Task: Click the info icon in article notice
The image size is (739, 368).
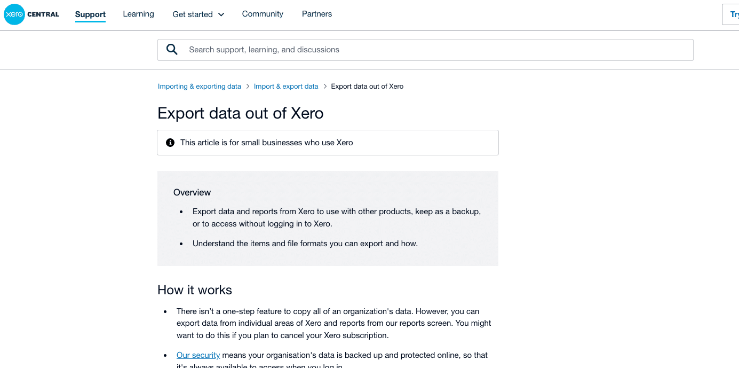Action: (x=170, y=143)
